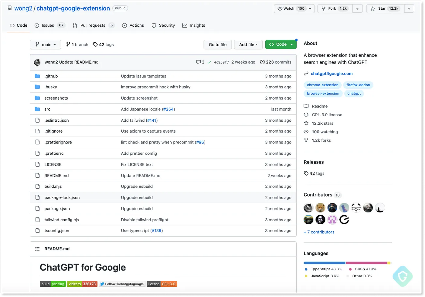The image size is (425, 297).
Task: Open README table of contents icon
Action: 37,249
